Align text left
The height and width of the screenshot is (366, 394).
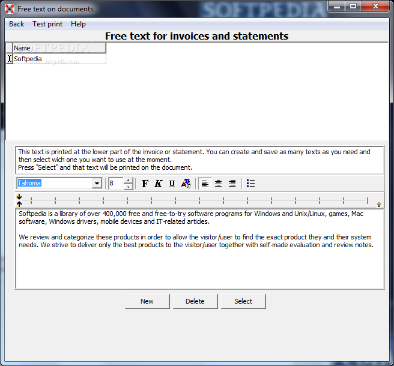point(205,184)
